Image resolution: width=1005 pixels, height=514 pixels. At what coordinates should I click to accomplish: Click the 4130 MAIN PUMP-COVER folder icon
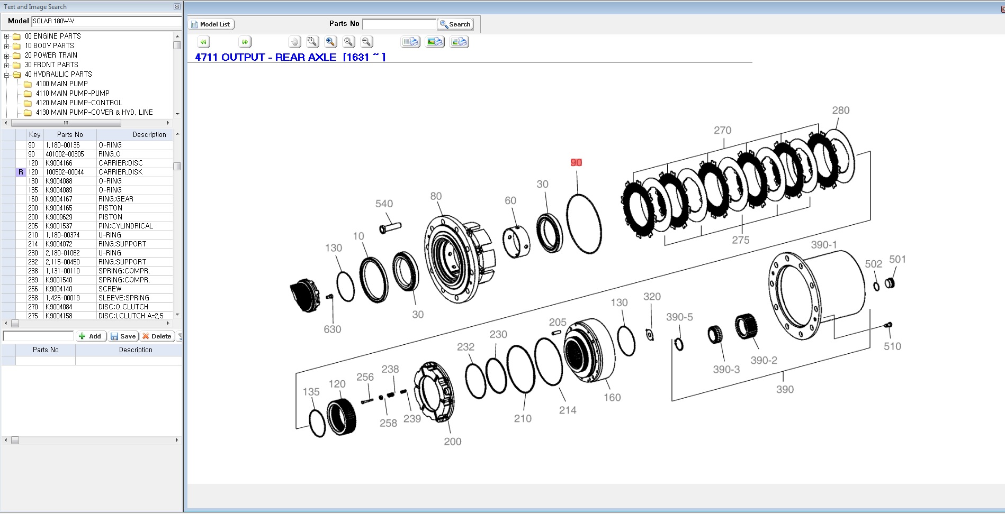click(28, 113)
